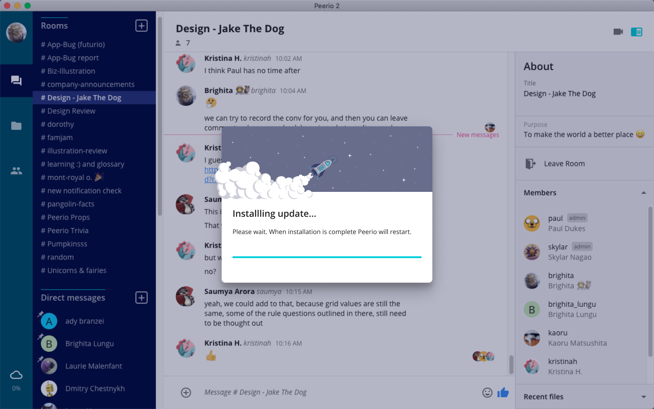Click the cloud storage usage icon
This screenshot has height=409, width=654.
16,375
